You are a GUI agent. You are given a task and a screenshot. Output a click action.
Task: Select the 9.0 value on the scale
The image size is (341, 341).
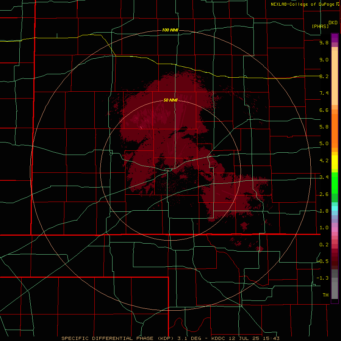[x=324, y=59]
